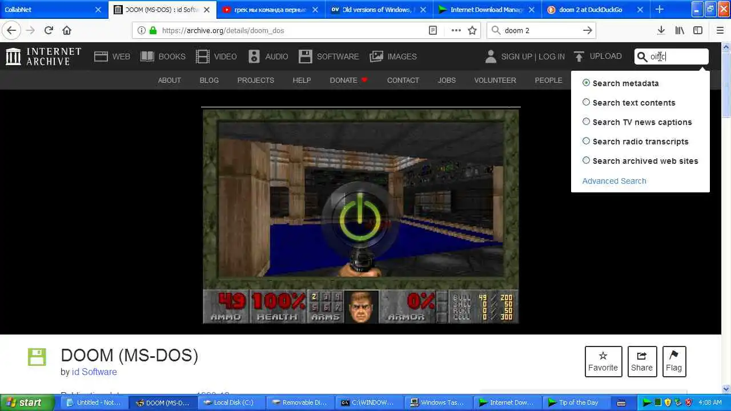Close the doom 2 at DuckDuckGo tab
Screen dimensions: 731x411
click(640, 10)
